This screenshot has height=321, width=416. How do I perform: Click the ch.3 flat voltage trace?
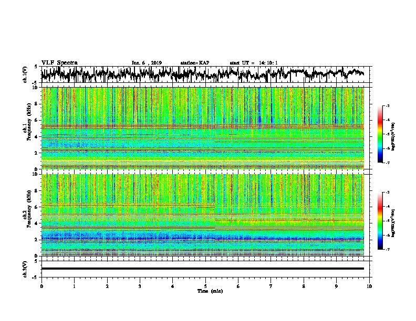[x=203, y=269]
